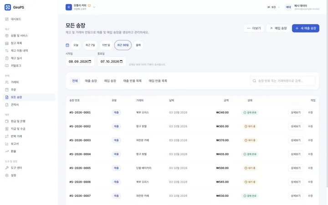The width and height of the screenshot is (328, 205).
Task: Open the demo user account menu
Action: pos(302,7)
